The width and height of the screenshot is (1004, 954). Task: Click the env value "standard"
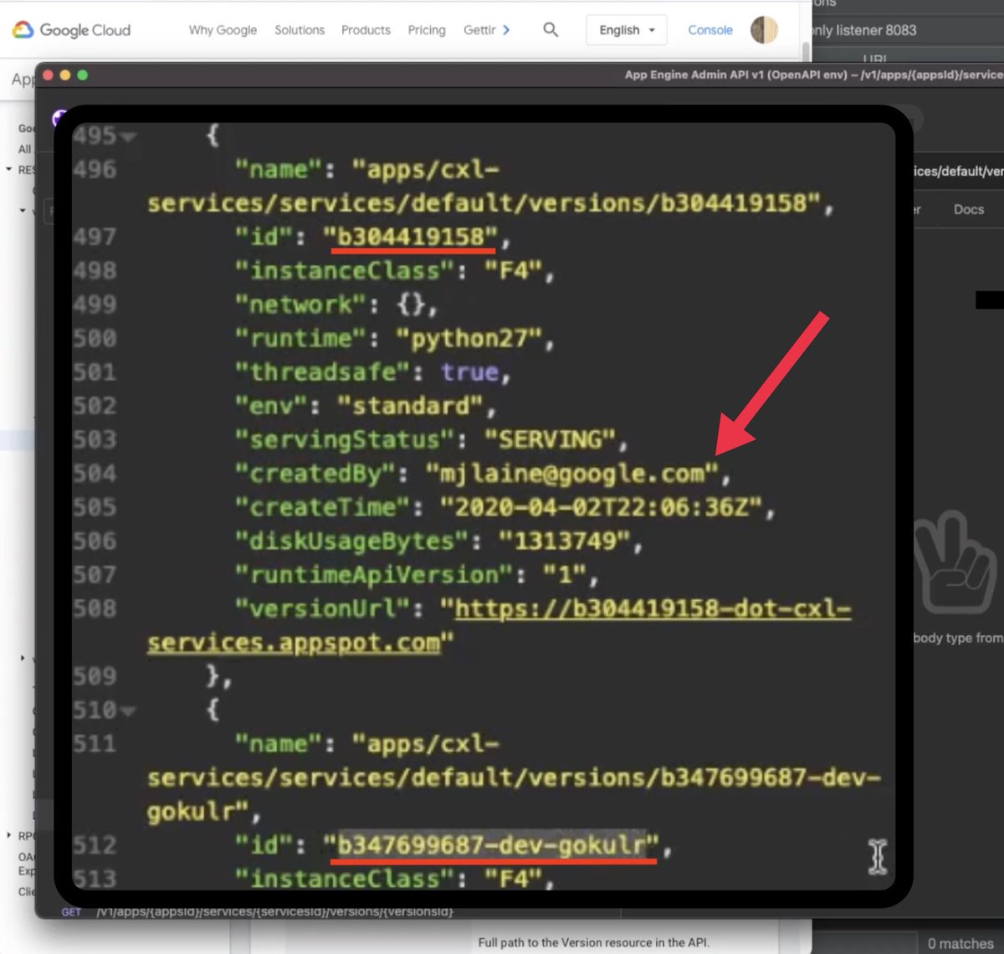(411, 407)
